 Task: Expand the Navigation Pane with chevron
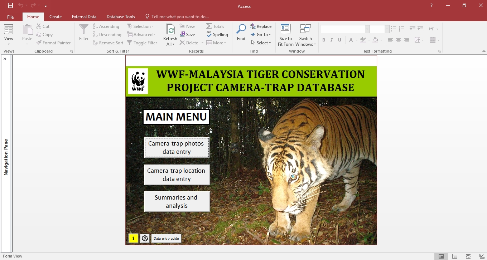tap(5, 59)
